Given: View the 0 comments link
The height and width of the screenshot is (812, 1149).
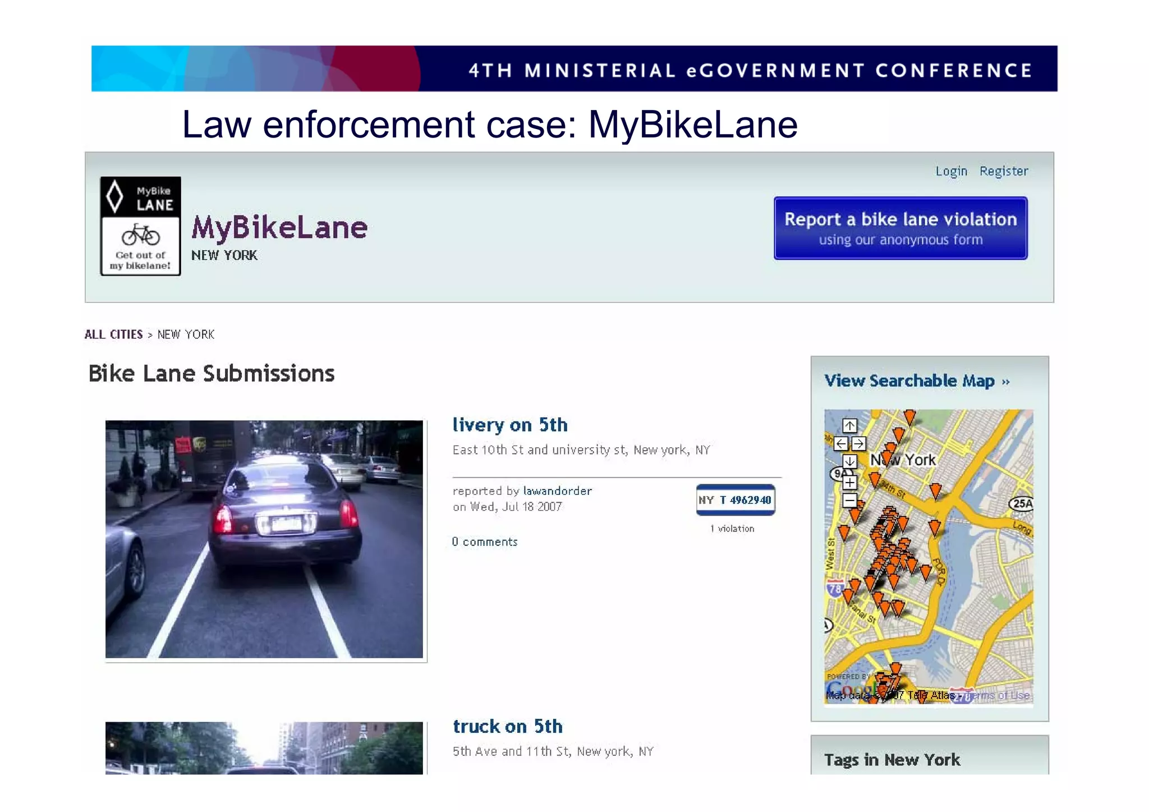Looking at the screenshot, I should [485, 542].
